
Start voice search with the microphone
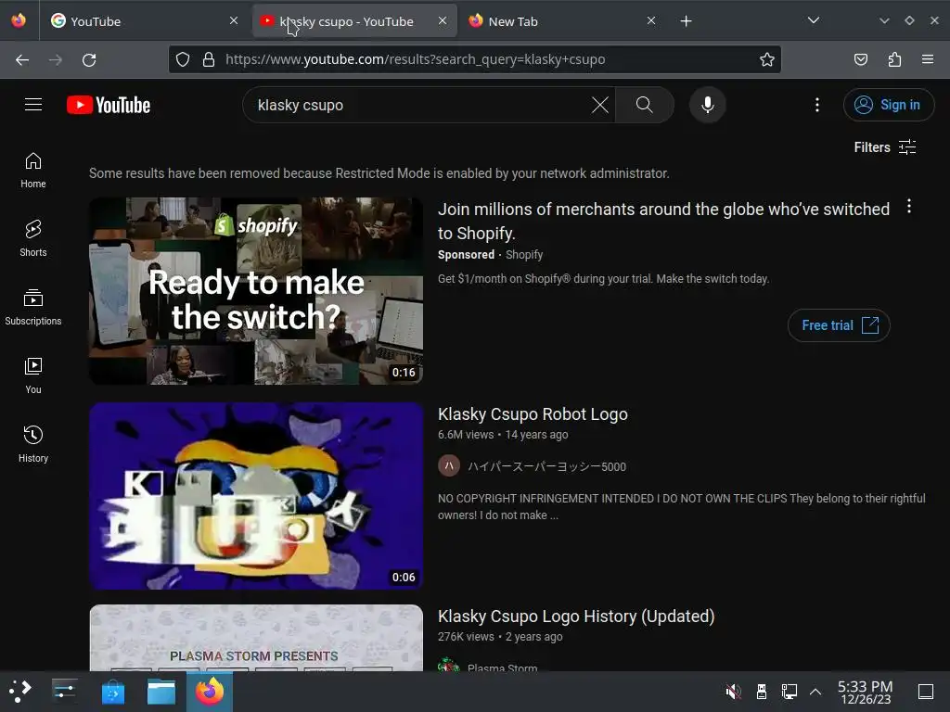click(707, 105)
